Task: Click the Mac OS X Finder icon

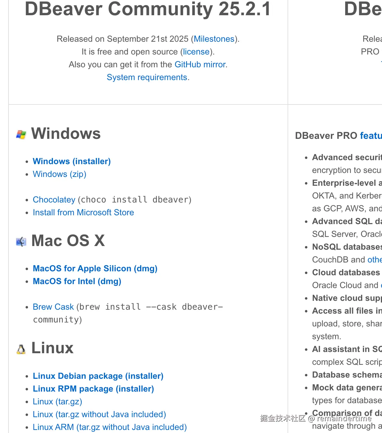Action: 21,242
